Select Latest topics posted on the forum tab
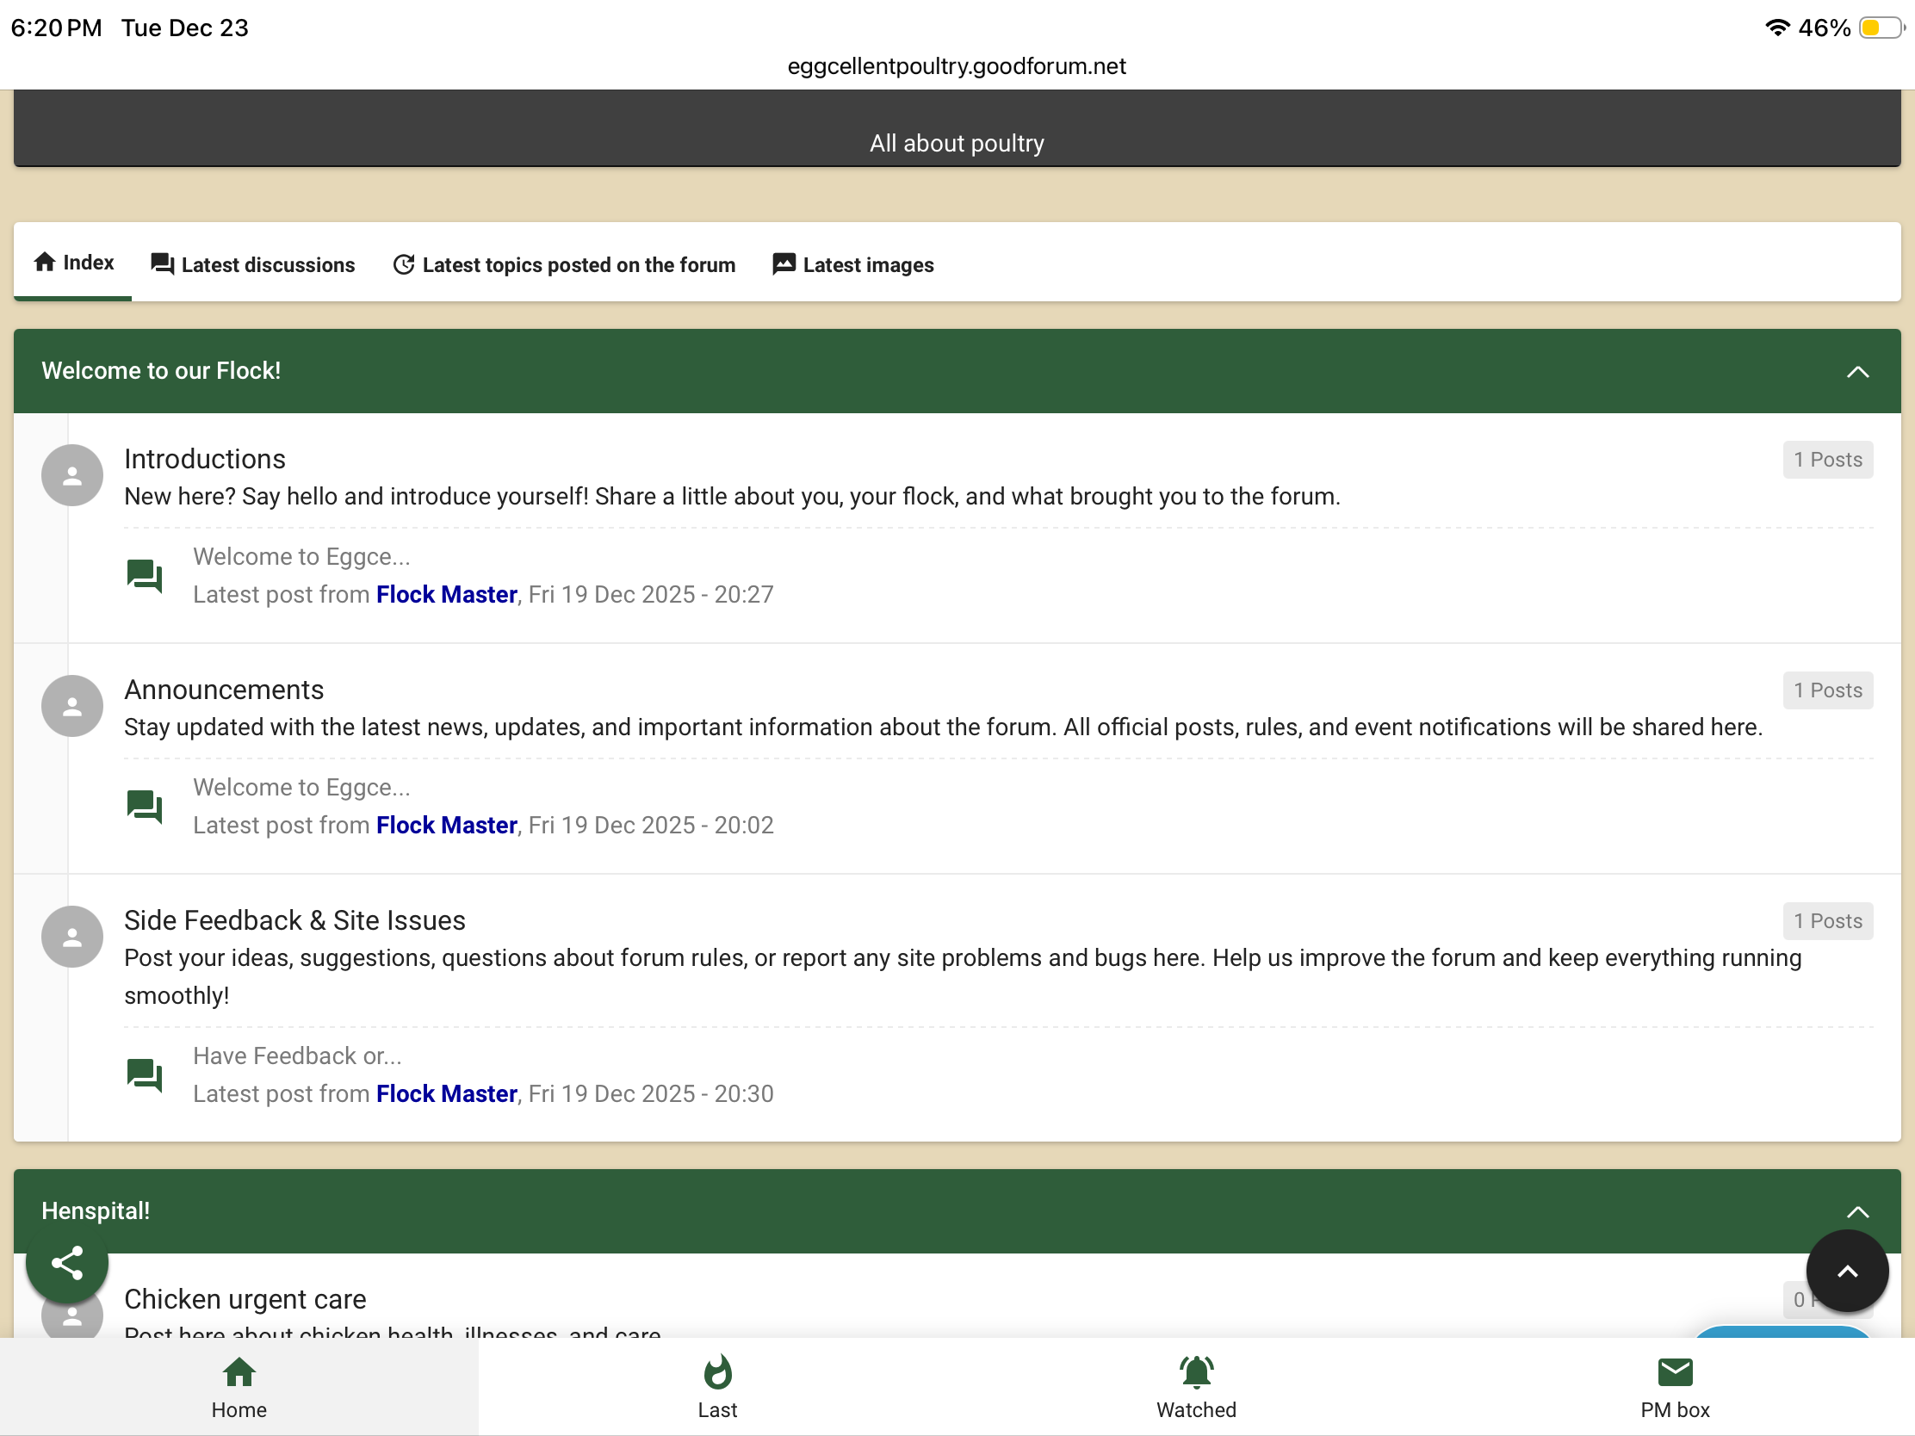This screenshot has width=1915, height=1436. click(x=565, y=265)
